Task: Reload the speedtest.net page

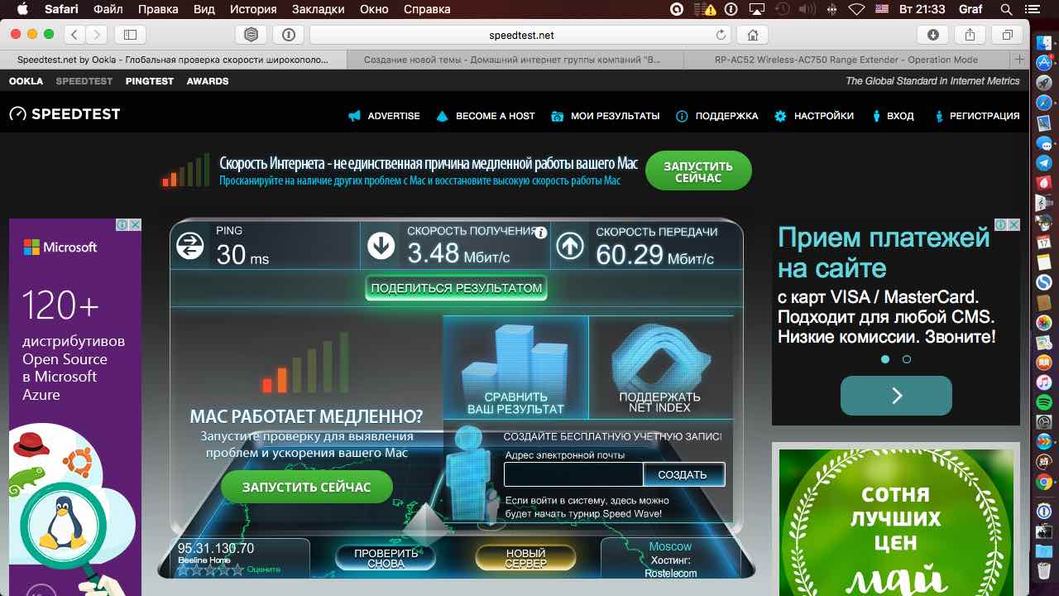Action: click(x=721, y=35)
